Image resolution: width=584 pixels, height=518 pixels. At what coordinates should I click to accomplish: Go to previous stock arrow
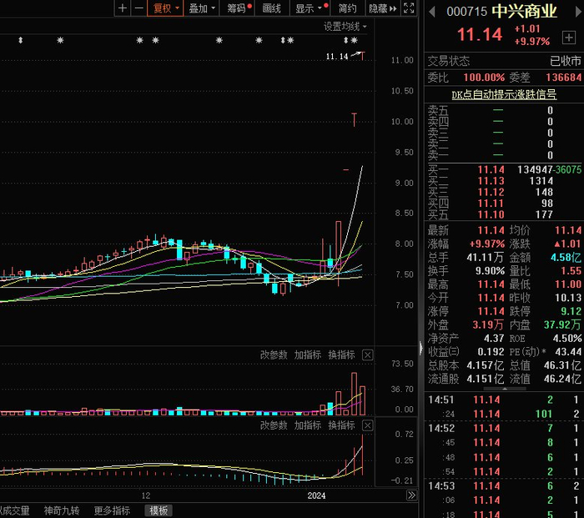click(x=432, y=12)
